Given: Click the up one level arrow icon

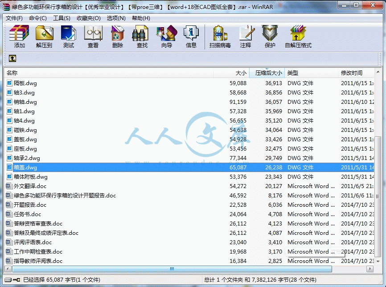Looking at the screenshot, I should pos(12,58).
